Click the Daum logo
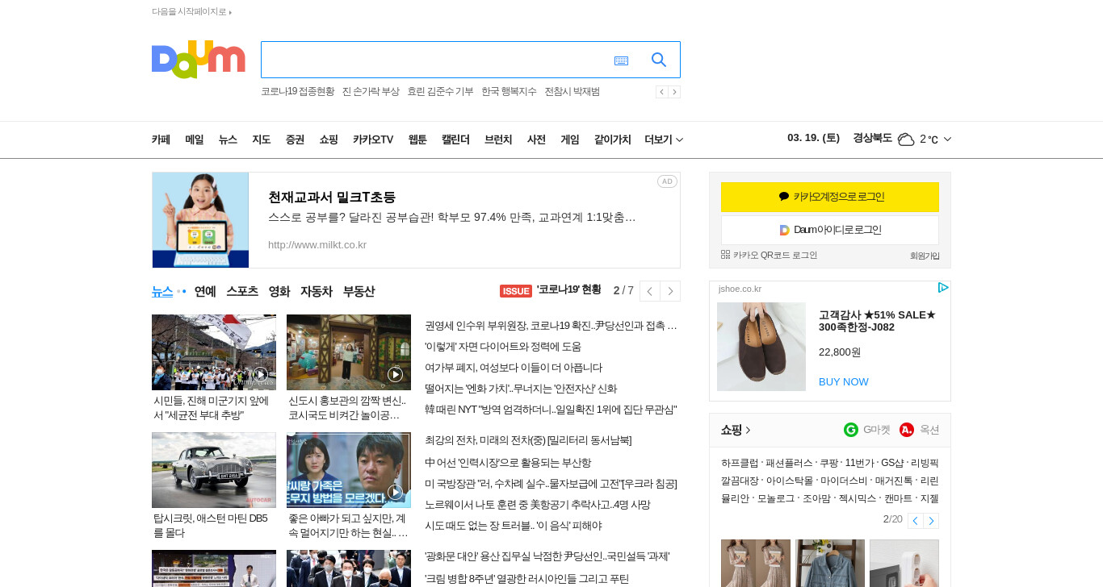1103x587 pixels. (198, 60)
